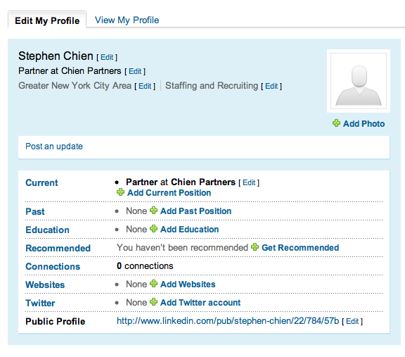Click plus icon next to Add Past Position
The height and width of the screenshot is (357, 405).
153,211
